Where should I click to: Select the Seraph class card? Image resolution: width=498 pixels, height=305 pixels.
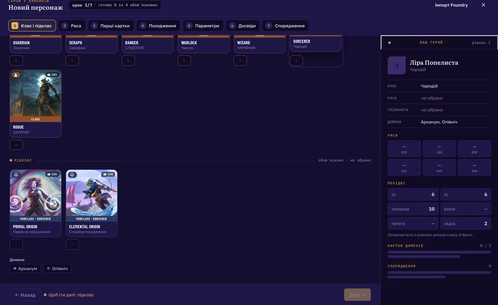pos(92,44)
